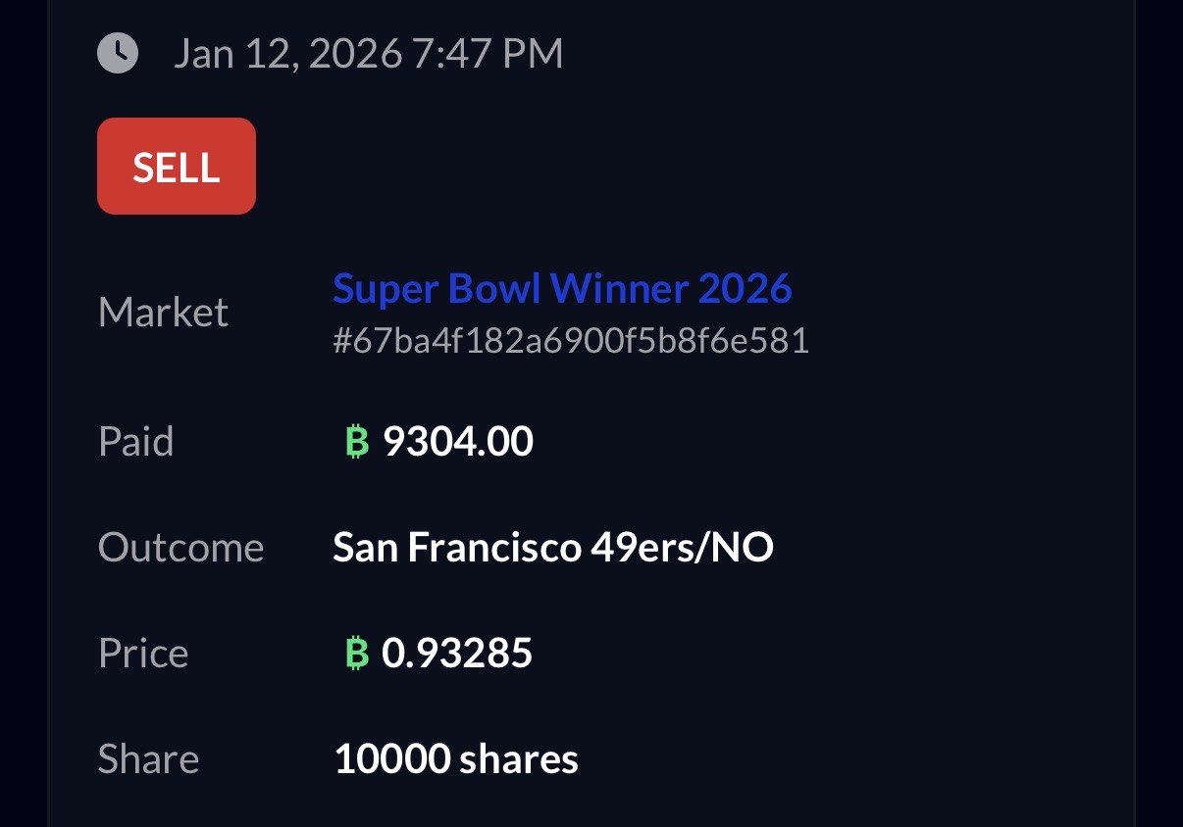Click the Paid field label

point(136,442)
